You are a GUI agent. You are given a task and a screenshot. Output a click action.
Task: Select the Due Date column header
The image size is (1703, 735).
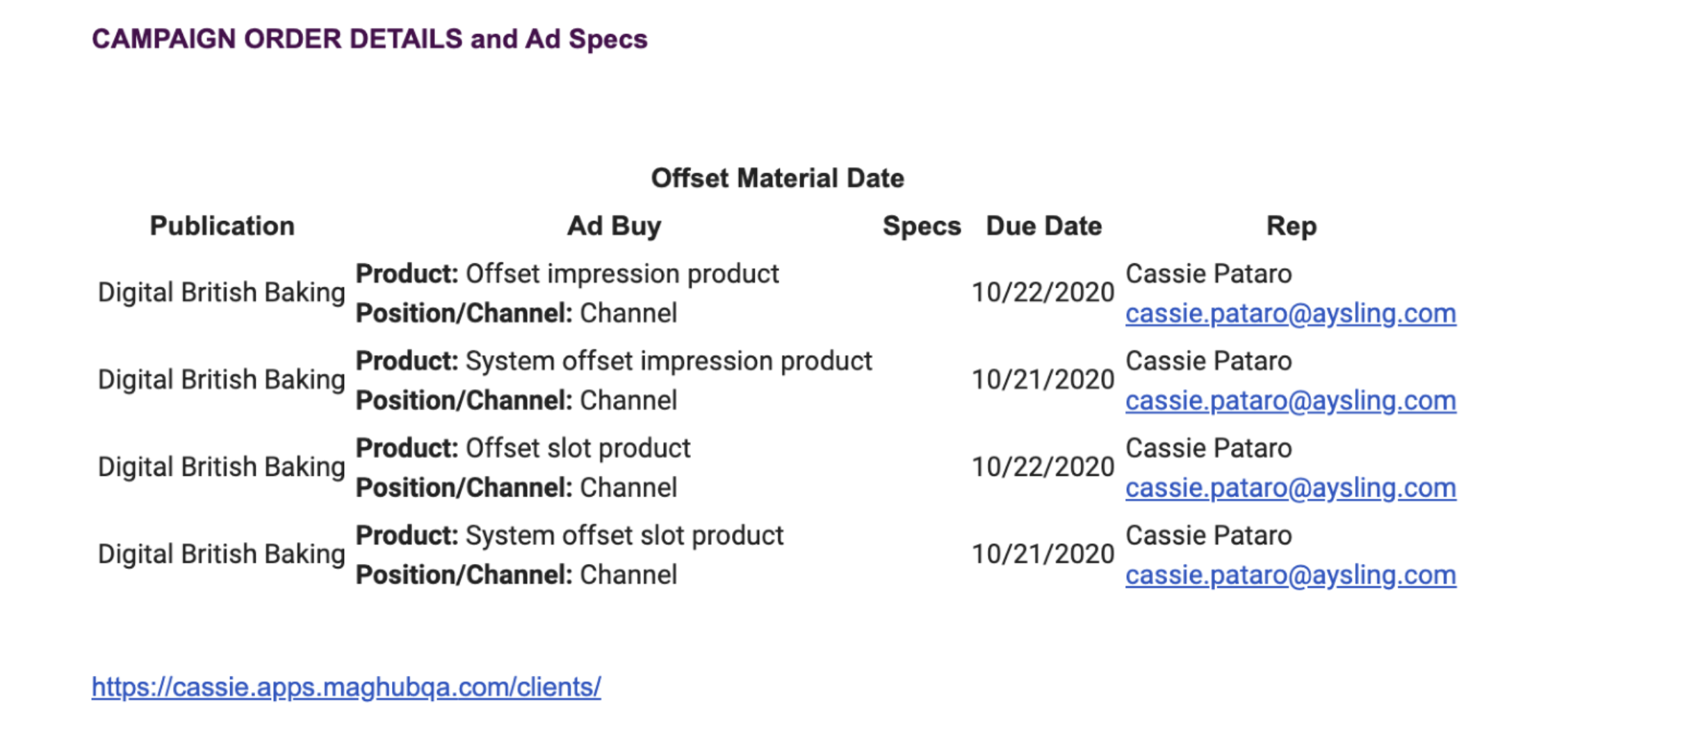pyautogui.click(x=1043, y=226)
